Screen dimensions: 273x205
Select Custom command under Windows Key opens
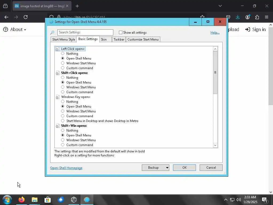[x=63, y=116]
